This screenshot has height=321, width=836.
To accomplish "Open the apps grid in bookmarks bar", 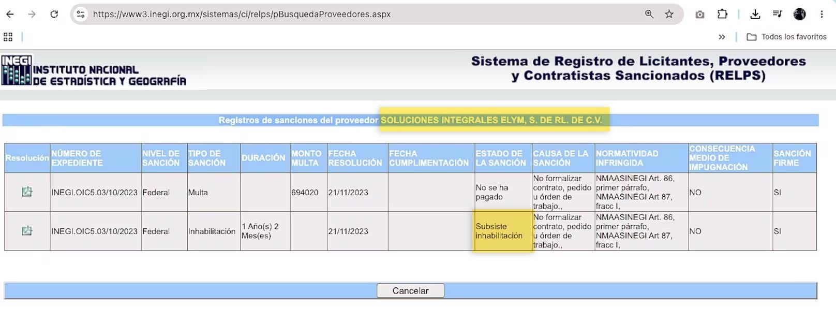I will 8,37.
